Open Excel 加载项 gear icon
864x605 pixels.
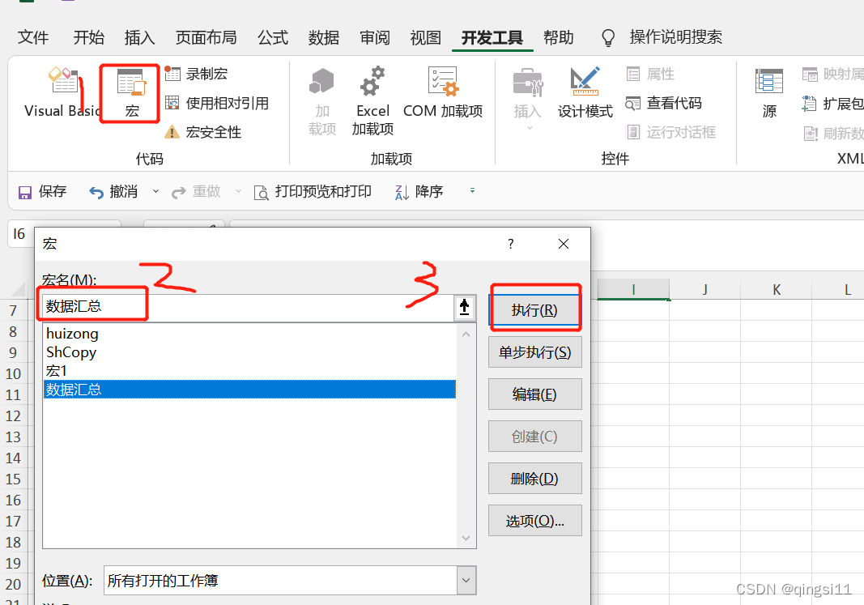(372, 81)
